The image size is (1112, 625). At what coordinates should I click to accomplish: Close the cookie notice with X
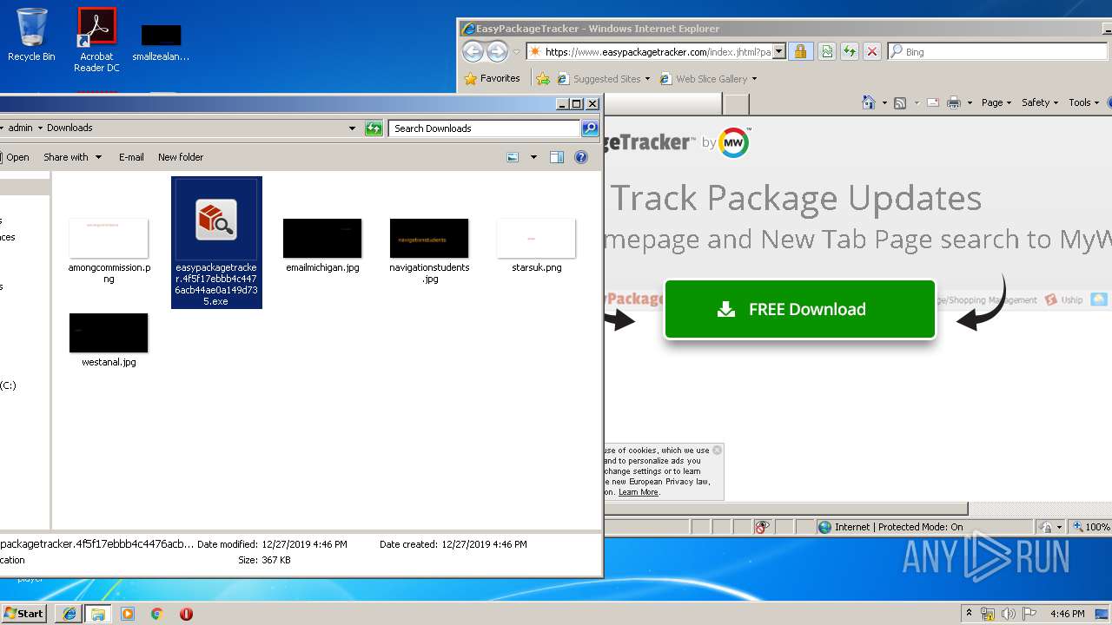click(x=717, y=450)
